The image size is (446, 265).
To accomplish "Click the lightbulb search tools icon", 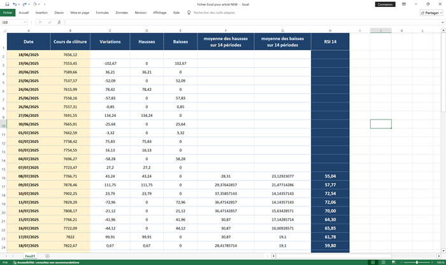I will pos(189,12).
